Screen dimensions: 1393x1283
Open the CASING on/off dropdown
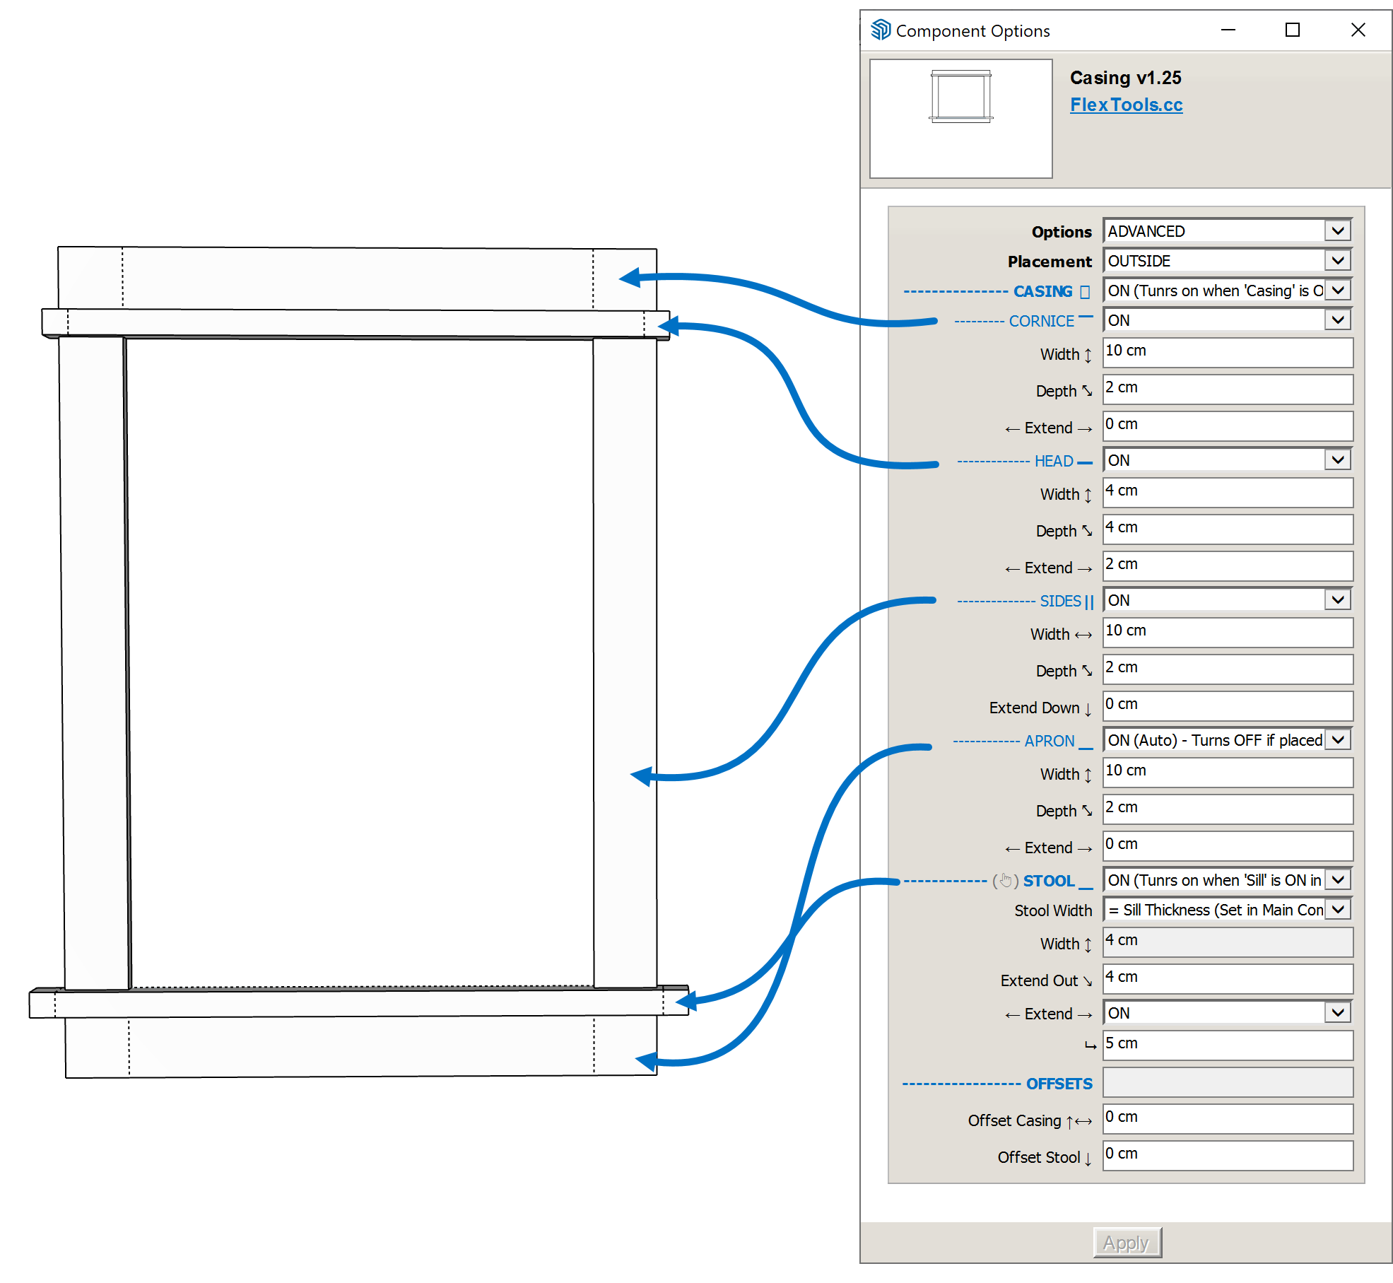click(x=1227, y=291)
